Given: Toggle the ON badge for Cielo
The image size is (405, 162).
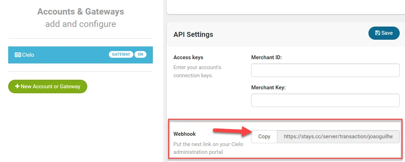Looking at the screenshot, I should click(x=140, y=55).
